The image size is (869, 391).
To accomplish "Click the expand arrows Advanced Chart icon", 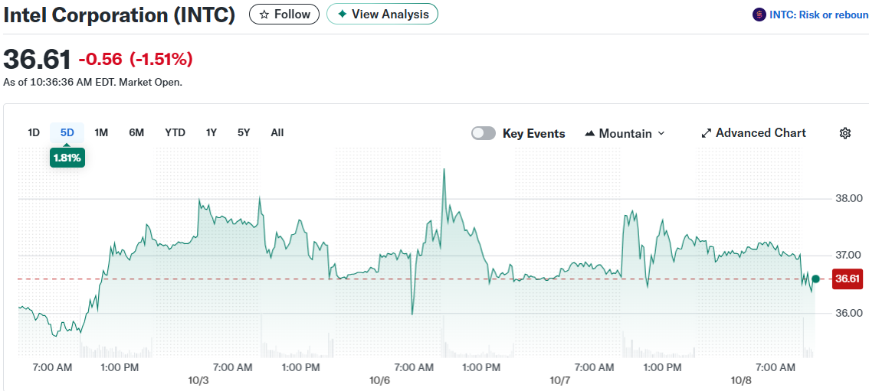I will point(707,133).
